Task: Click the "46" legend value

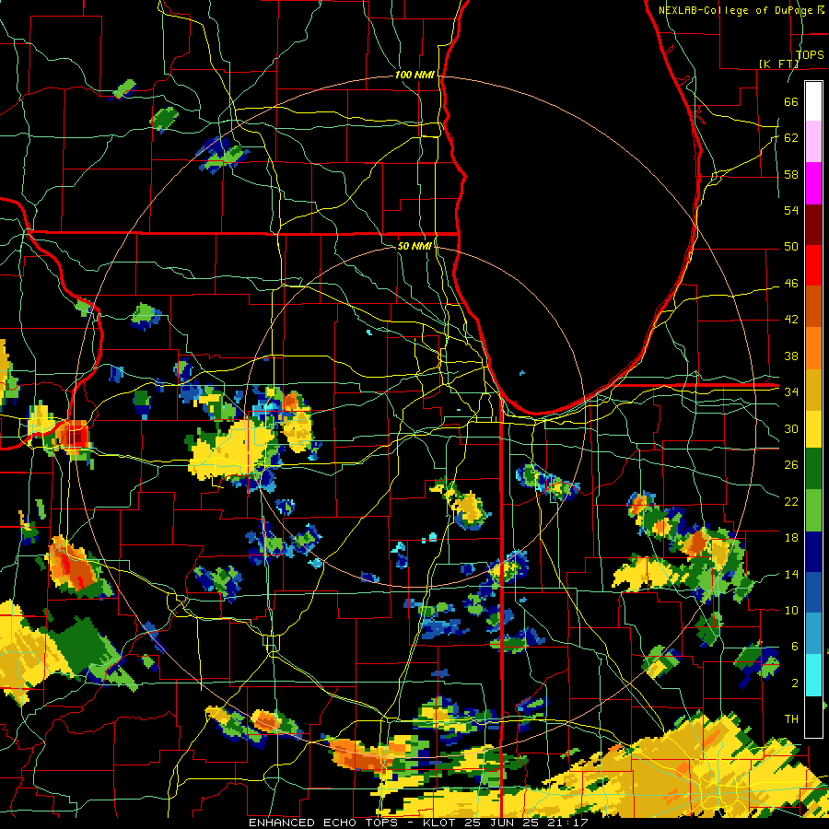Action: pyautogui.click(x=791, y=283)
